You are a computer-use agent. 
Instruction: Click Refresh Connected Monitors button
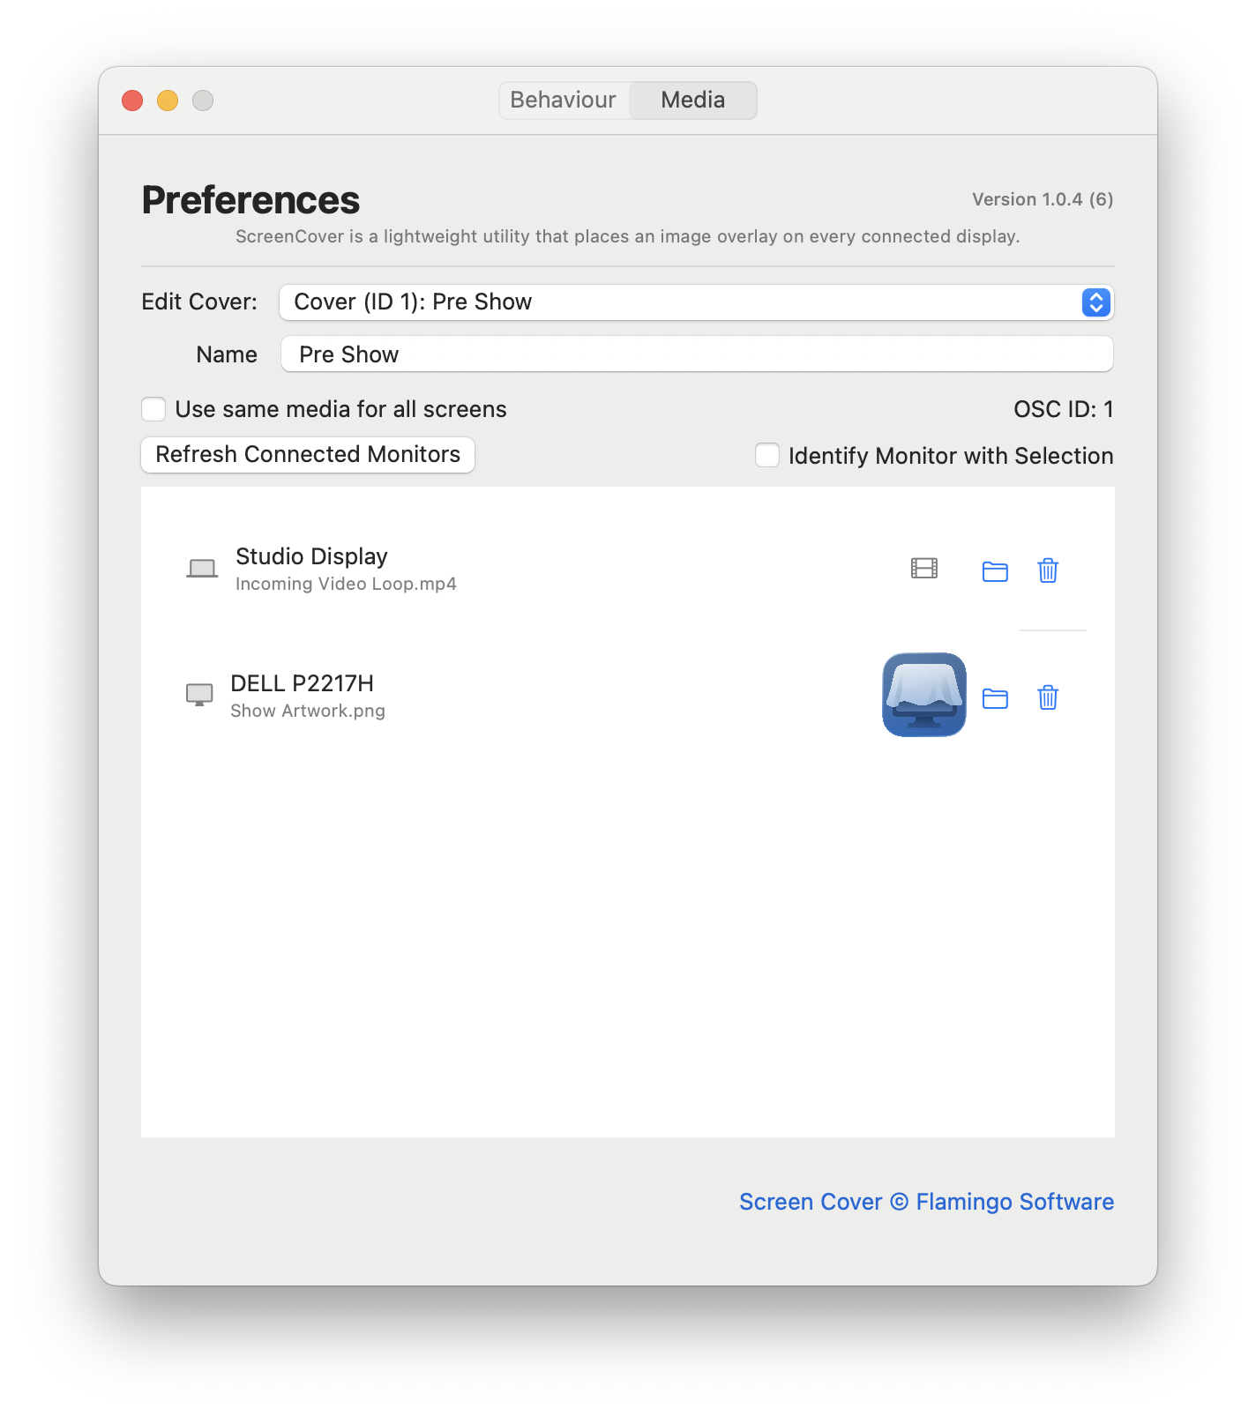point(308,455)
